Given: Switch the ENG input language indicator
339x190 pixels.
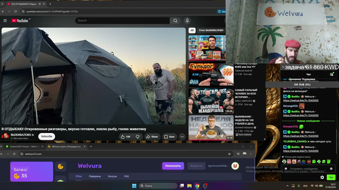Looking at the screenshot, I should point(305,186).
